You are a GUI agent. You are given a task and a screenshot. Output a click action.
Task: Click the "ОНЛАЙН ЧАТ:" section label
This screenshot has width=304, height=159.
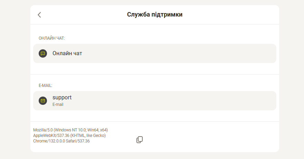52,38
